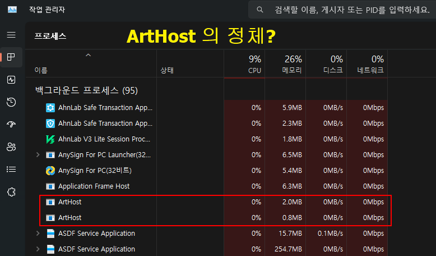Sort by the 디스크 column header

(326, 63)
